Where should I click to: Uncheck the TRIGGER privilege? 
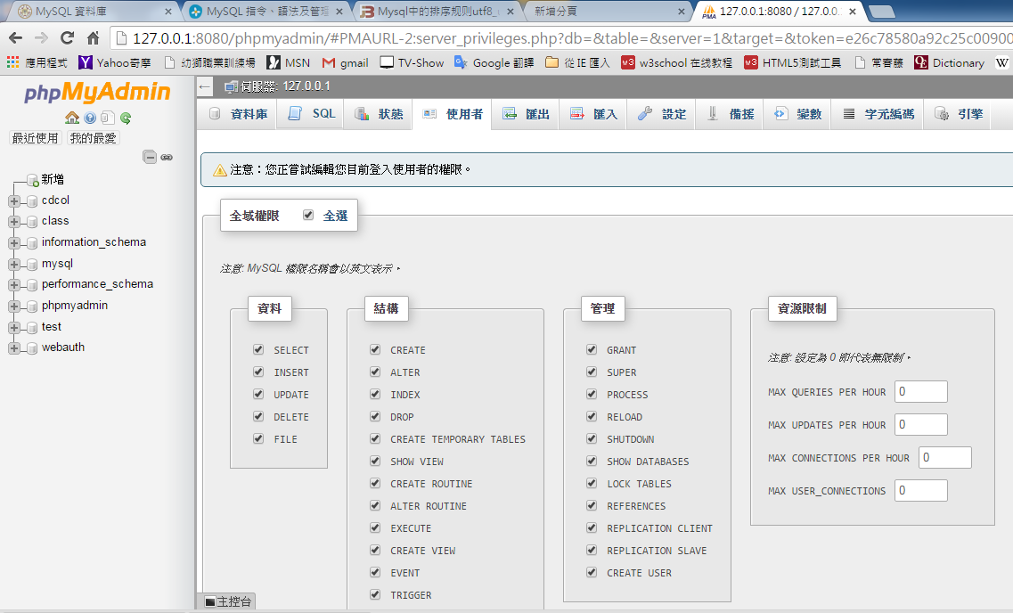tap(375, 594)
